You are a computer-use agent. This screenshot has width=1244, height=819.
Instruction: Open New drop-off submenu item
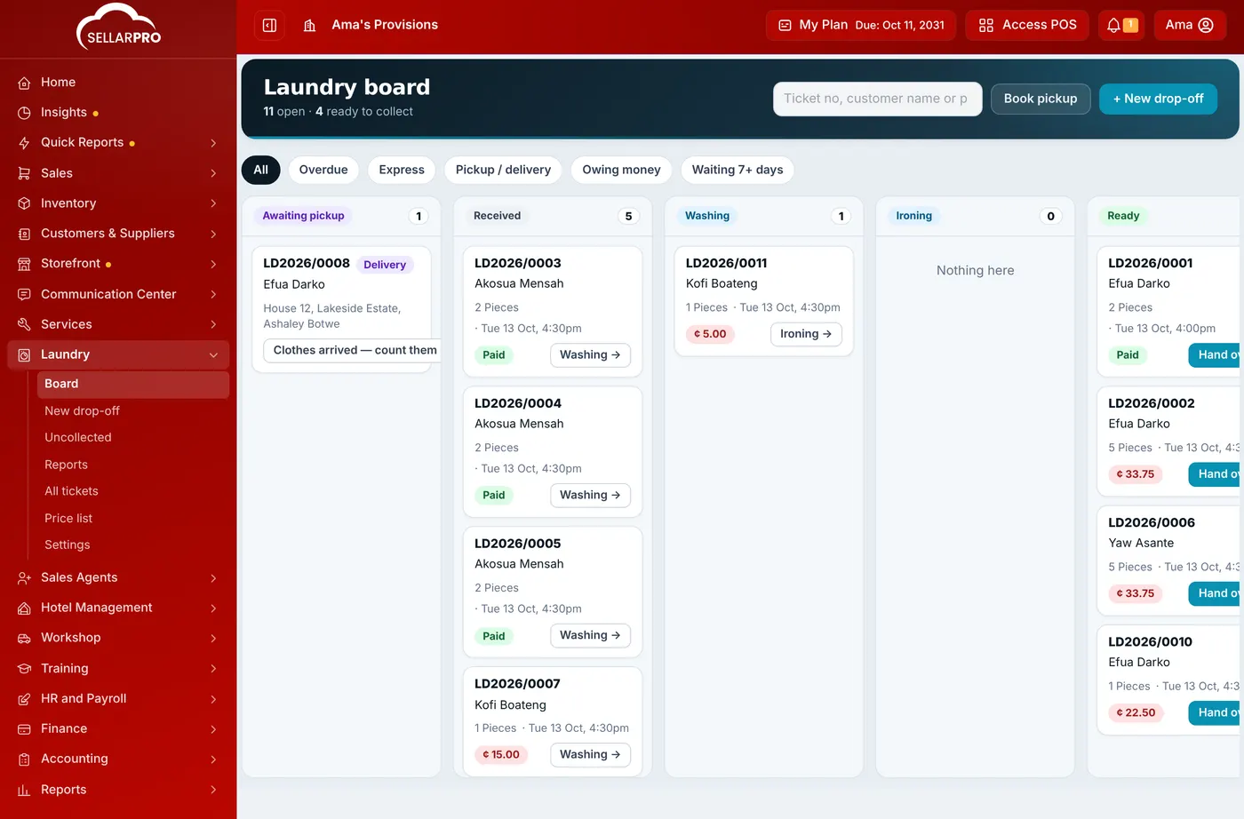point(82,411)
